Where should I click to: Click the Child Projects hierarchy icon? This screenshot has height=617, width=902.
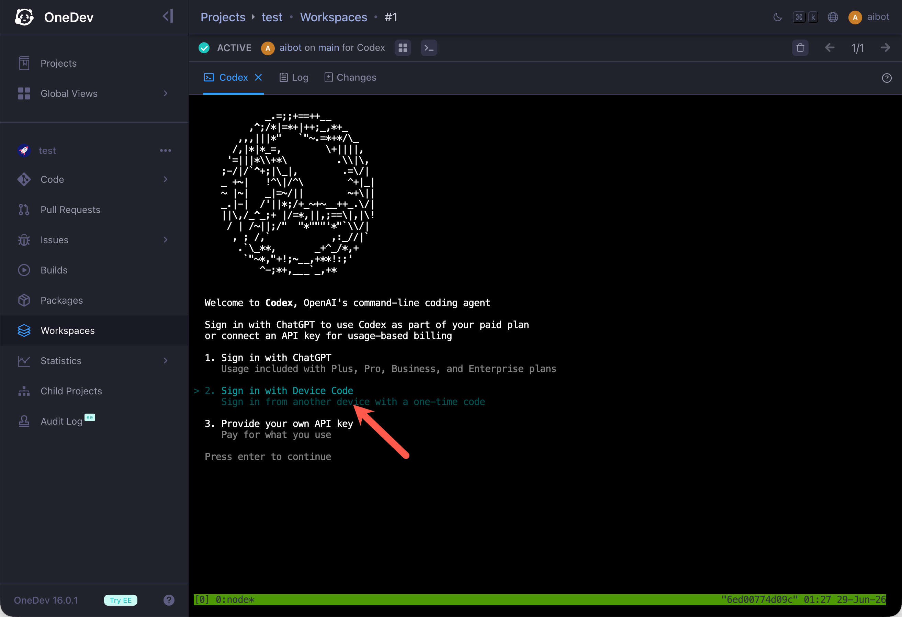pyautogui.click(x=24, y=391)
